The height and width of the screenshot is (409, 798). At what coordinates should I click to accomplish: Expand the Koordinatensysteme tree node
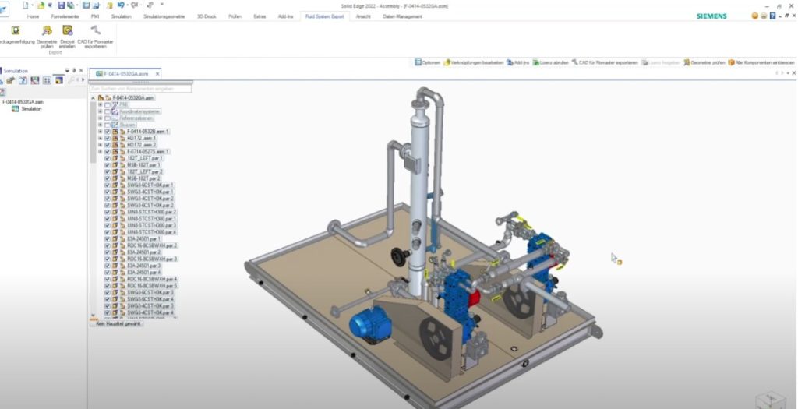coord(101,111)
